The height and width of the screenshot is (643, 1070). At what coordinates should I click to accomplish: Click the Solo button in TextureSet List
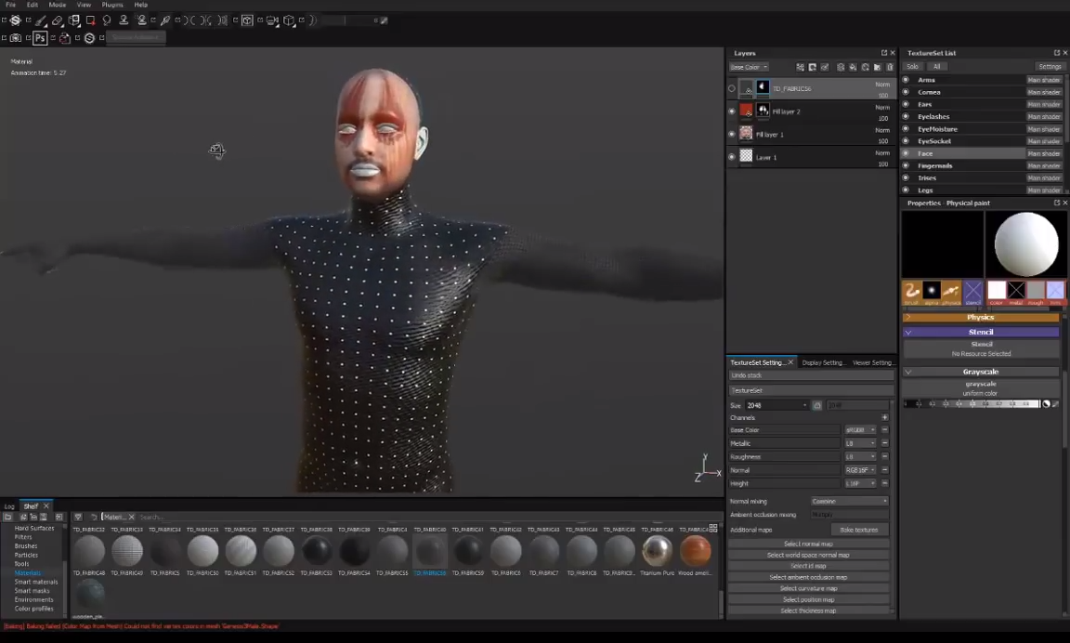(912, 67)
